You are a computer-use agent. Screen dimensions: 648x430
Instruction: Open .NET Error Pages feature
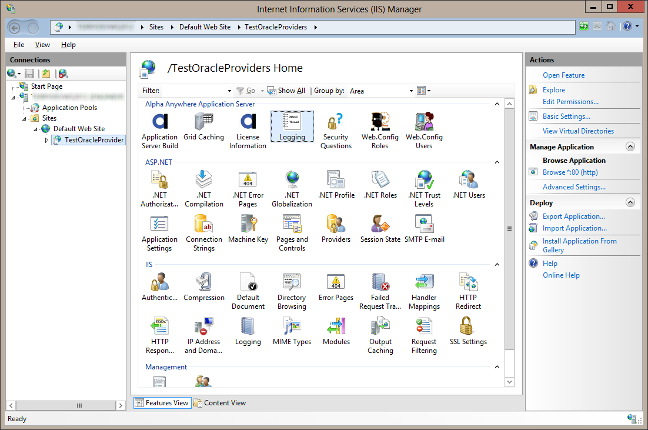pos(248,189)
